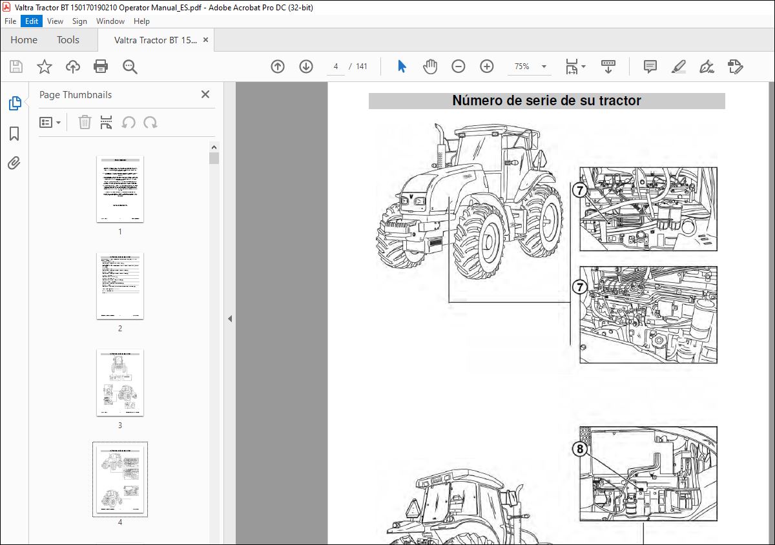775x545 pixels.
Task: Select the Valtra Tractor BT document tab
Action: click(156, 40)
